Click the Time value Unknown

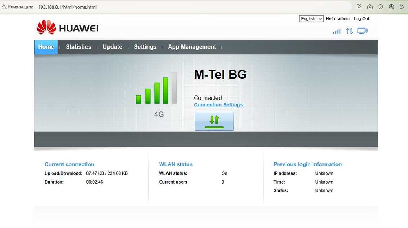[324, 182]
